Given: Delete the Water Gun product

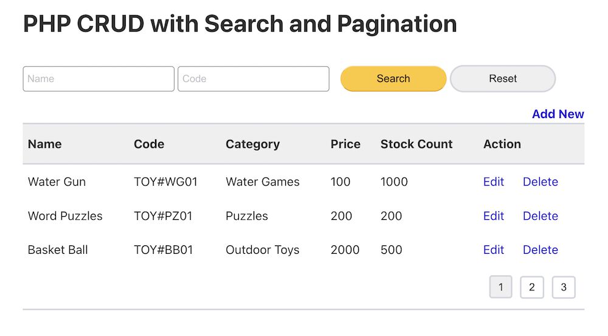Looking at the screenshot, I should 540,182.
